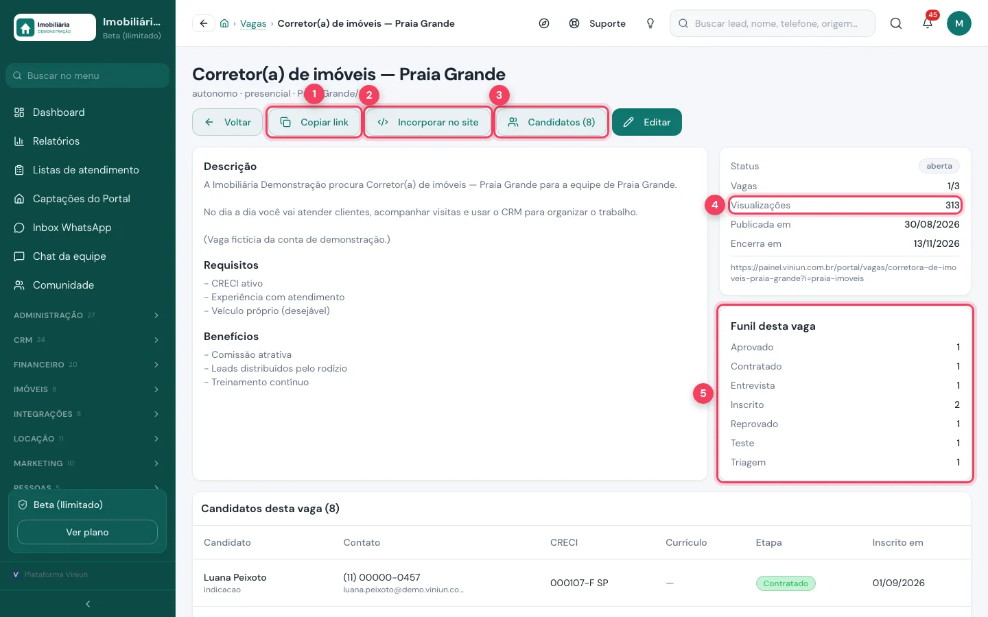Click candidate name Luana Peixoto
The image size is (988, 617).
(235, 577)
